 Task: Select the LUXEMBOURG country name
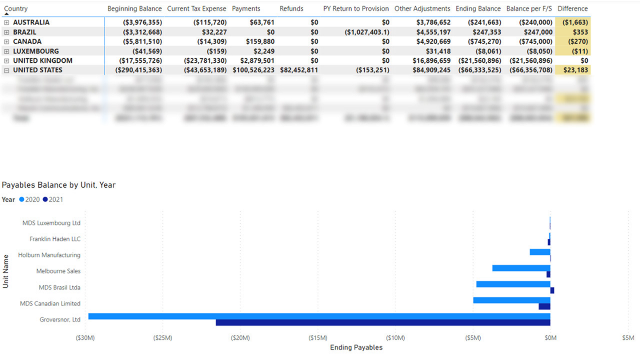coord(36,51)
